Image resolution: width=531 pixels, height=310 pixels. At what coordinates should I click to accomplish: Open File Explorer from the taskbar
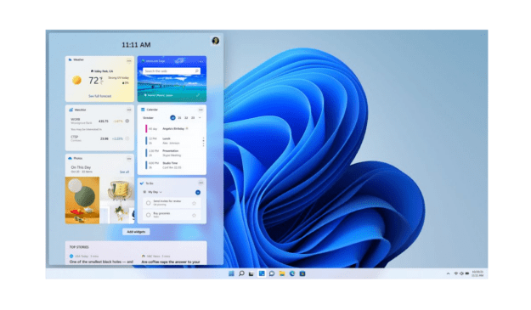point(282,273)
